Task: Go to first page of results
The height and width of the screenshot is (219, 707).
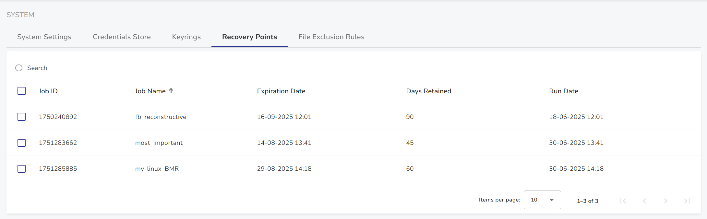Action: 623,201
